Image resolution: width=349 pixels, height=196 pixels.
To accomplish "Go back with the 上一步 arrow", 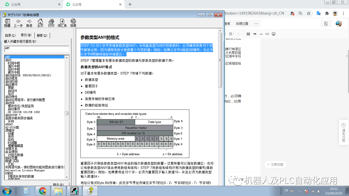I will click(x=18, y=23).
